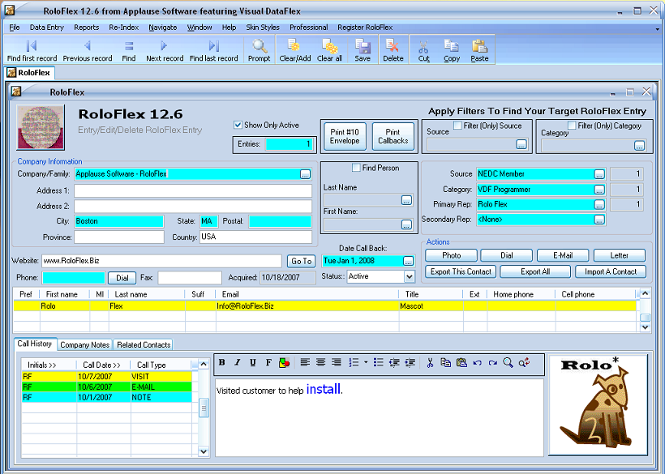The height and width of the screenshot is (474, 665).
Task: Insert a numbered list in notes
Action: pyautogui.click(x=354, y=363)
